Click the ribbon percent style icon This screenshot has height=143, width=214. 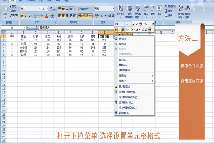click(102, 16)
